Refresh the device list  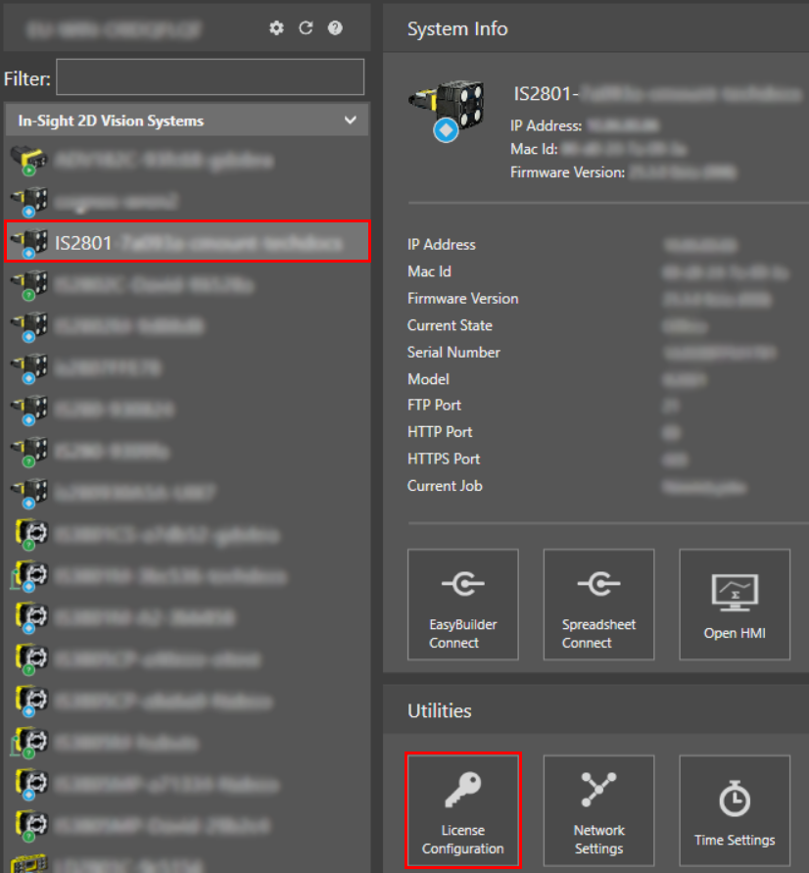[306, 28]
